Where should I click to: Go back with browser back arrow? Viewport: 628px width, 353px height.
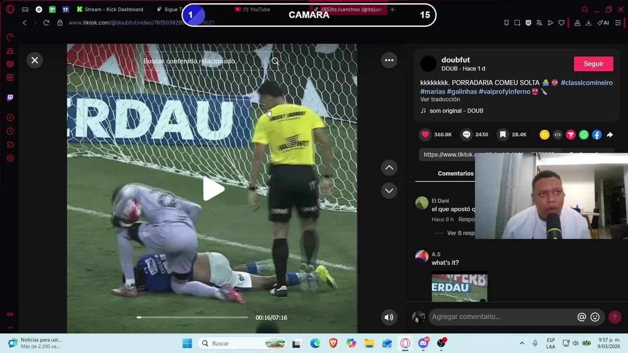[25, 23]
